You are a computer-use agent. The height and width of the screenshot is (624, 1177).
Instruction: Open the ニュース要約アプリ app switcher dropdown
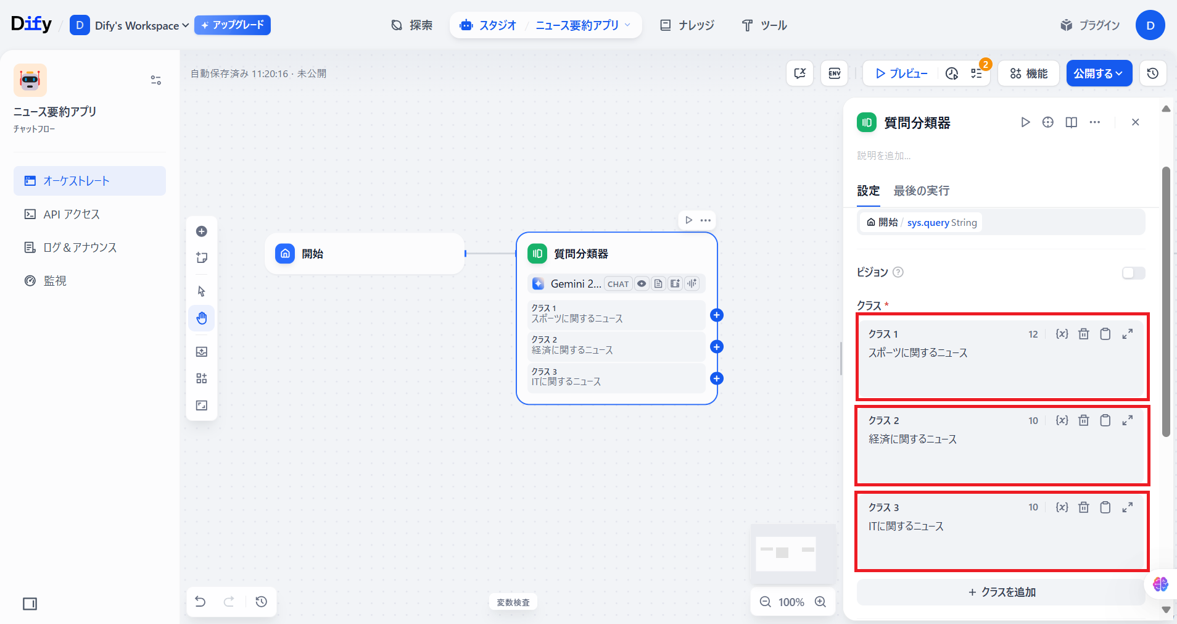583,25
